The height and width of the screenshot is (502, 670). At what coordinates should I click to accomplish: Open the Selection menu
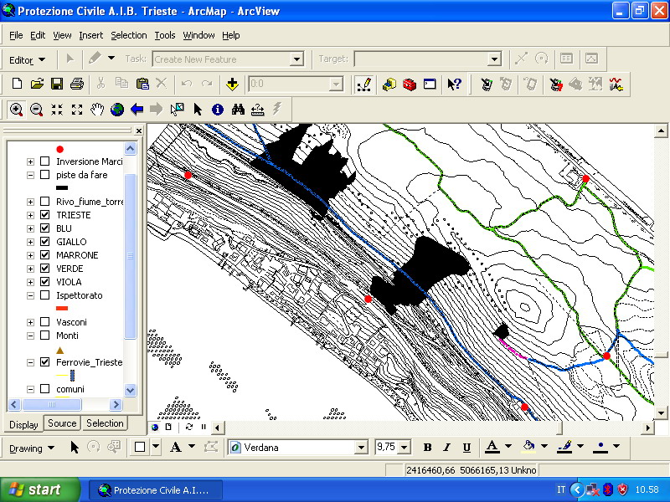point(128,35)
